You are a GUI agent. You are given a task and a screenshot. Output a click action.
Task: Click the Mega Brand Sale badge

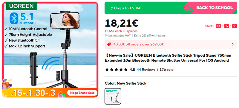click(x=82, y=93)
